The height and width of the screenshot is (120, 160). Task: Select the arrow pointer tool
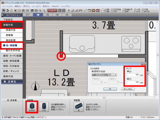[3, 10]
